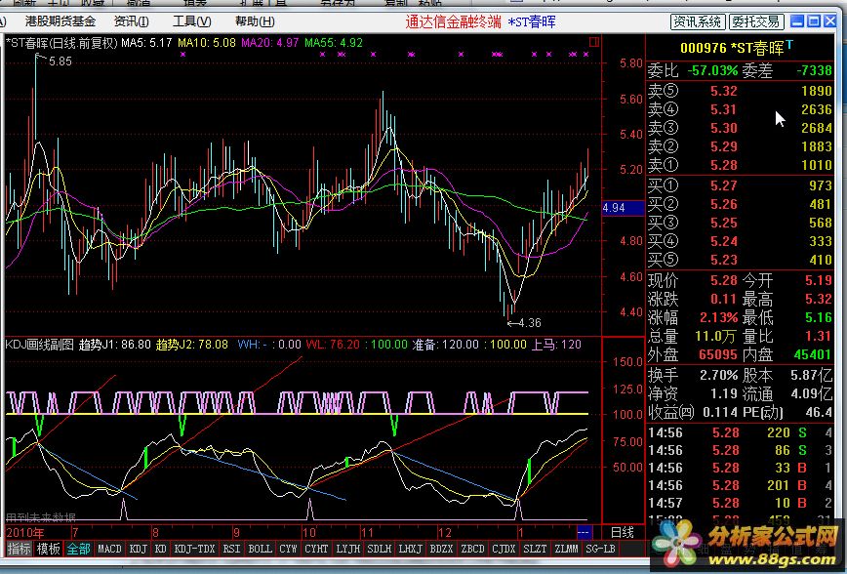Click the 买③ price 5.25

click(x=724, y=223)
